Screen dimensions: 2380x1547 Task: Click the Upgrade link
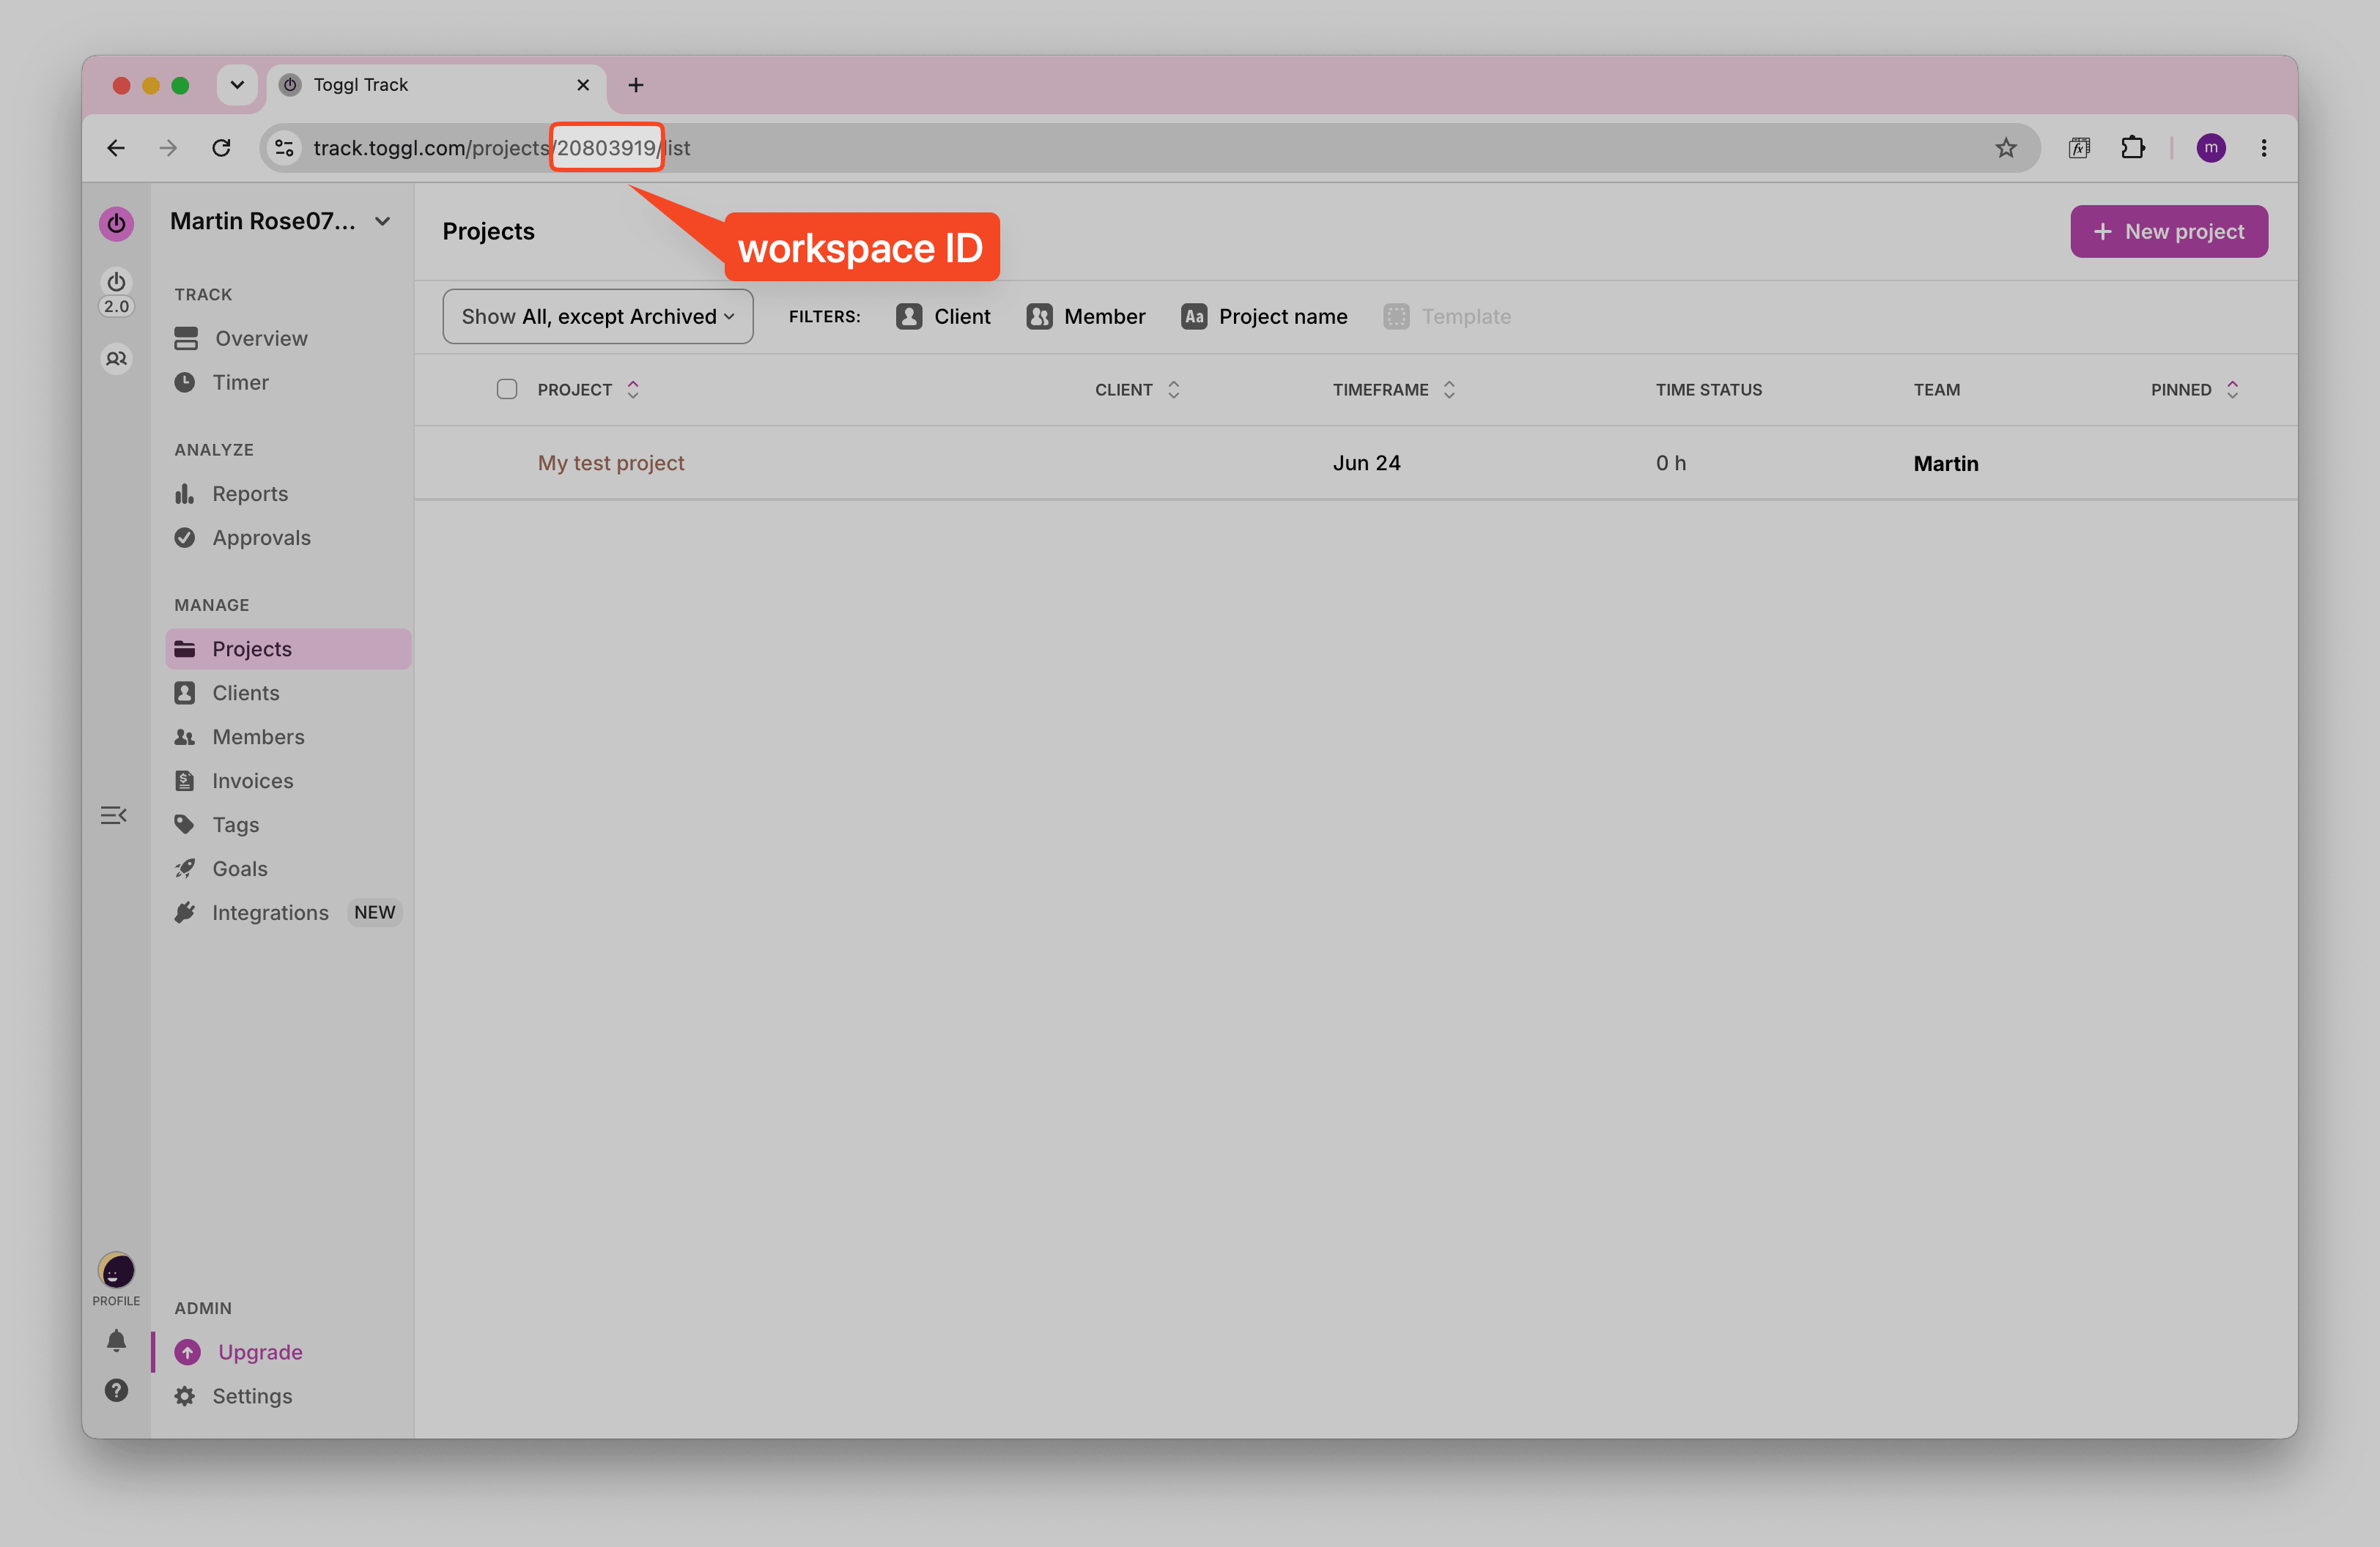260,1352
